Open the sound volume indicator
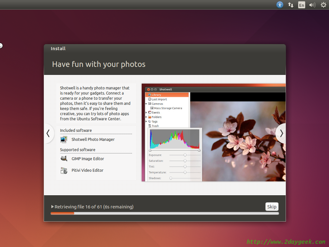329x247 pixels. click(312, 5)
